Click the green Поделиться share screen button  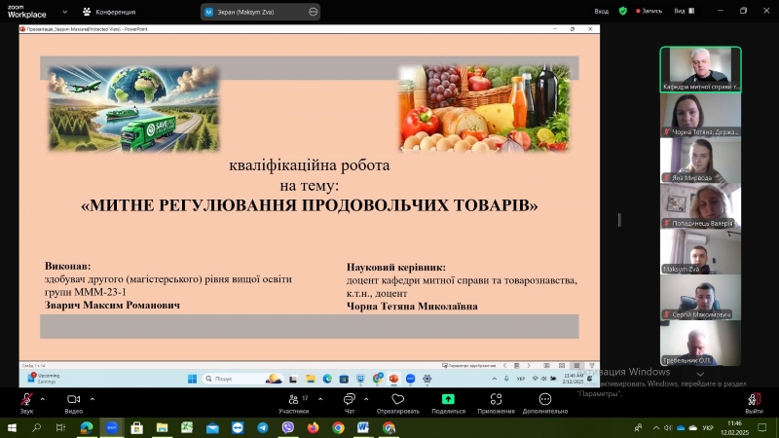click(x=448, y=403)
